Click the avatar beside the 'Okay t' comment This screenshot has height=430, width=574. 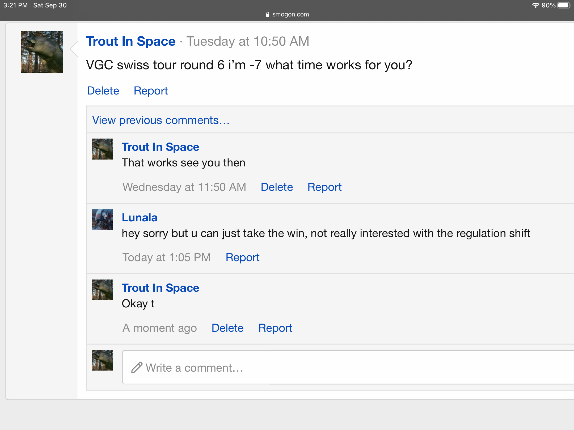tap(103, 290)
